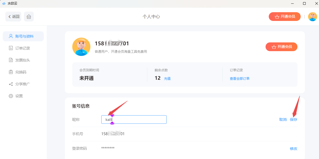Minimize the 水印云 window
Viewport: 319px width, 159px height.
pyautogui.click(x=292, y=3)
